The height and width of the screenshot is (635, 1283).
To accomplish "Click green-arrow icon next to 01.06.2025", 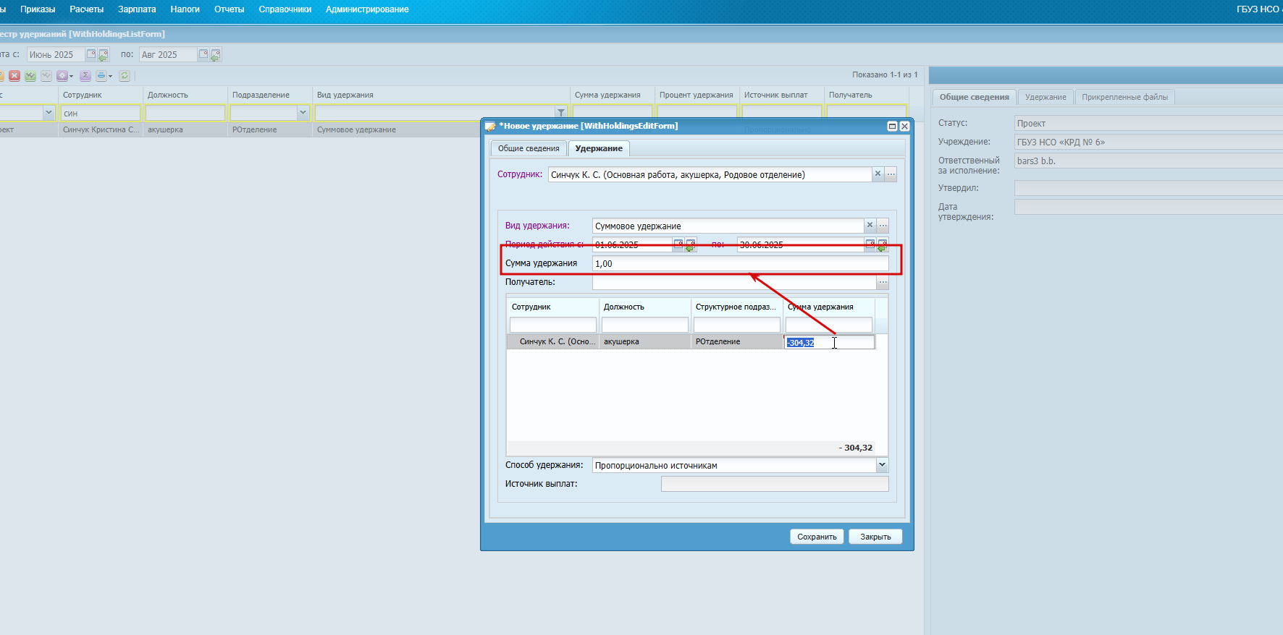I will coord(691,245).
